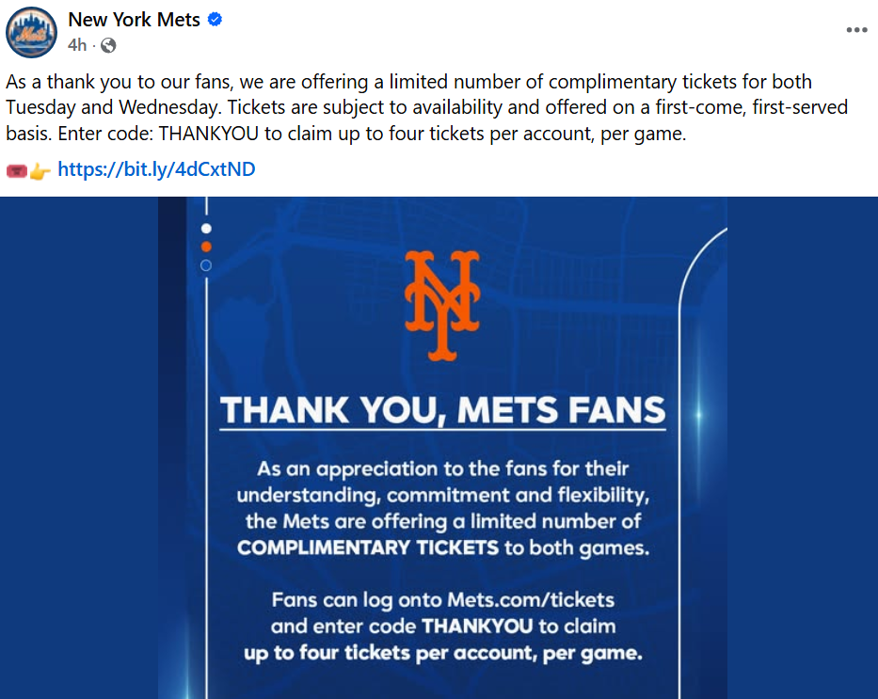Open the bit.ly/4dCxtND ticket link

tap(156, 169)
